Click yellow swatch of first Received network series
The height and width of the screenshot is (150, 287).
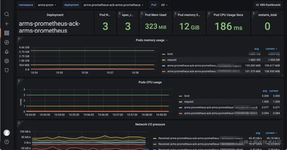[x=155, y=139]
